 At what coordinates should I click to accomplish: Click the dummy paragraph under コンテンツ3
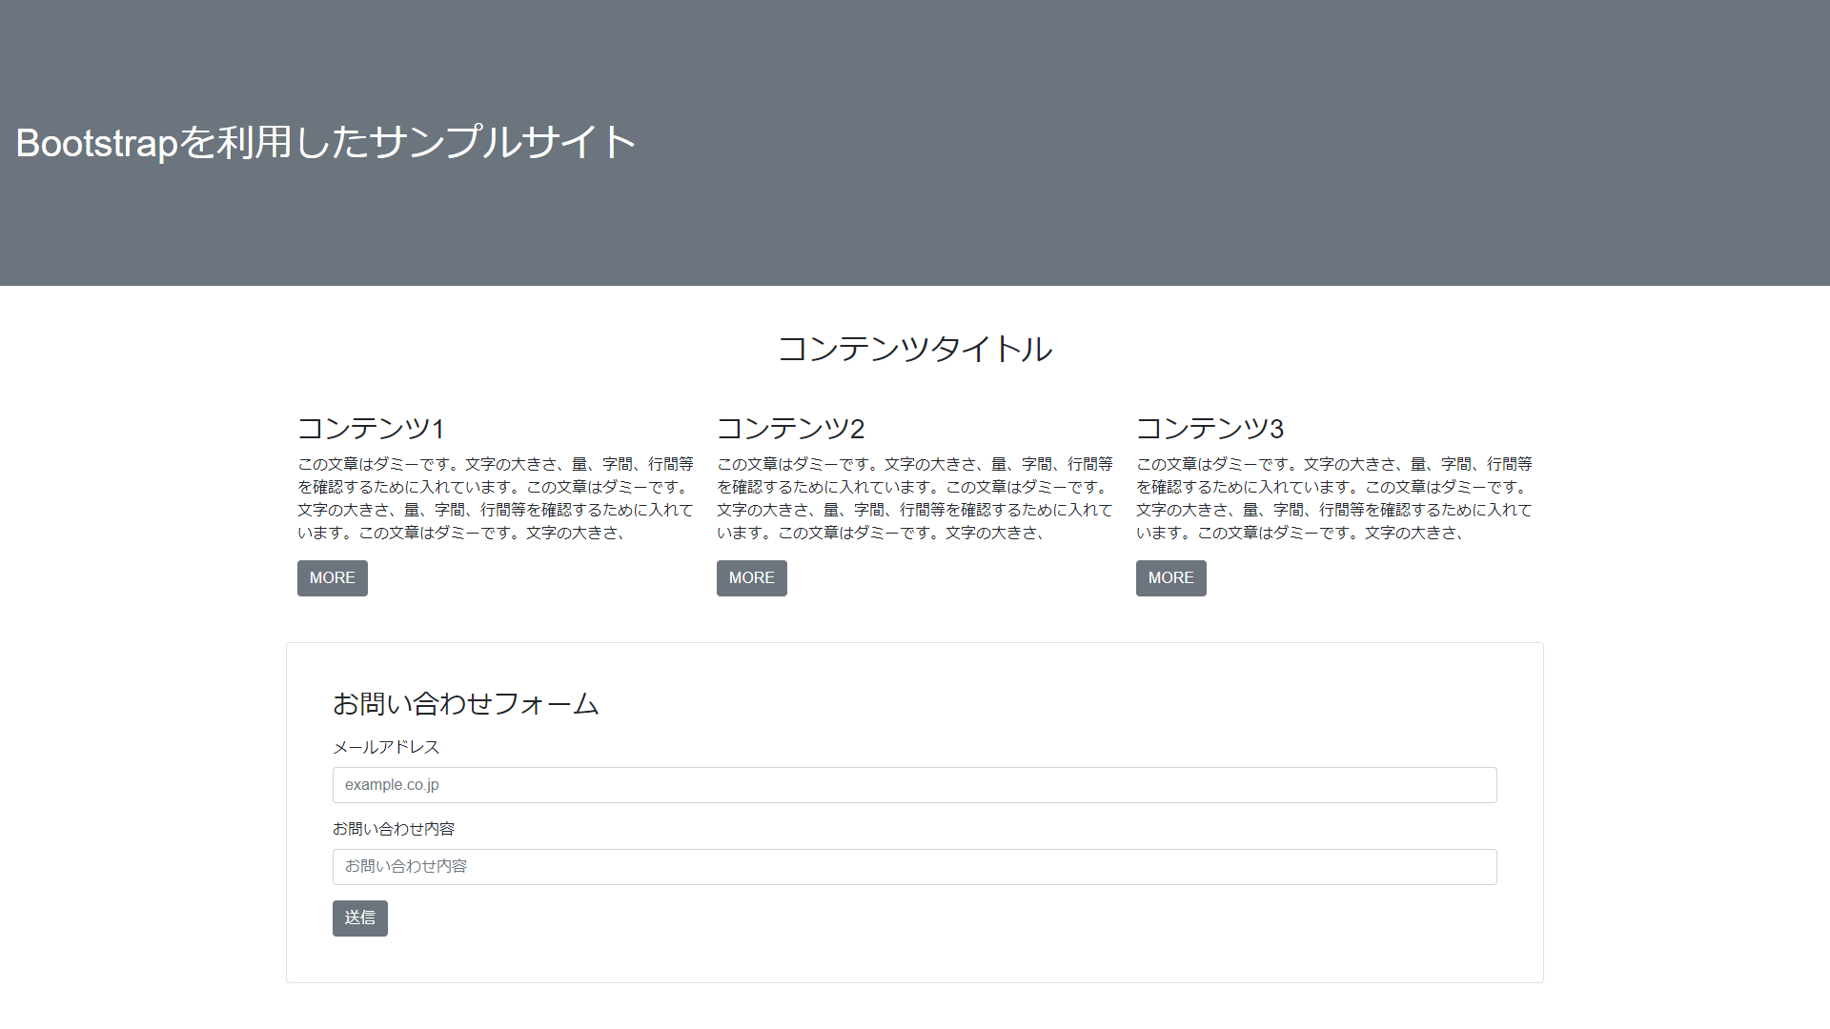click(x=1333, y=499)
